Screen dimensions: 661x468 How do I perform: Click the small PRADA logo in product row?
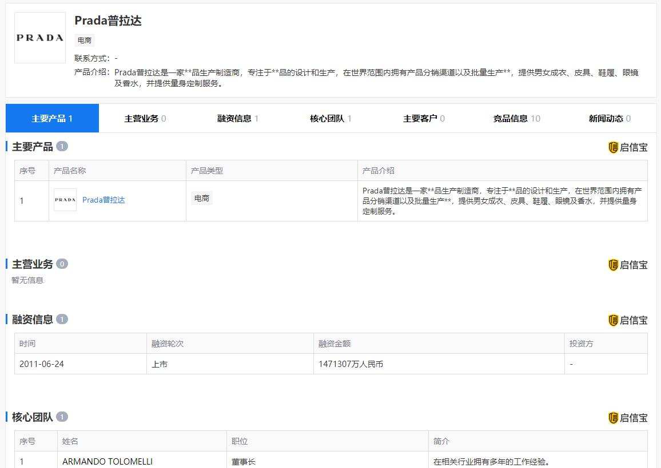coord(65,200)
